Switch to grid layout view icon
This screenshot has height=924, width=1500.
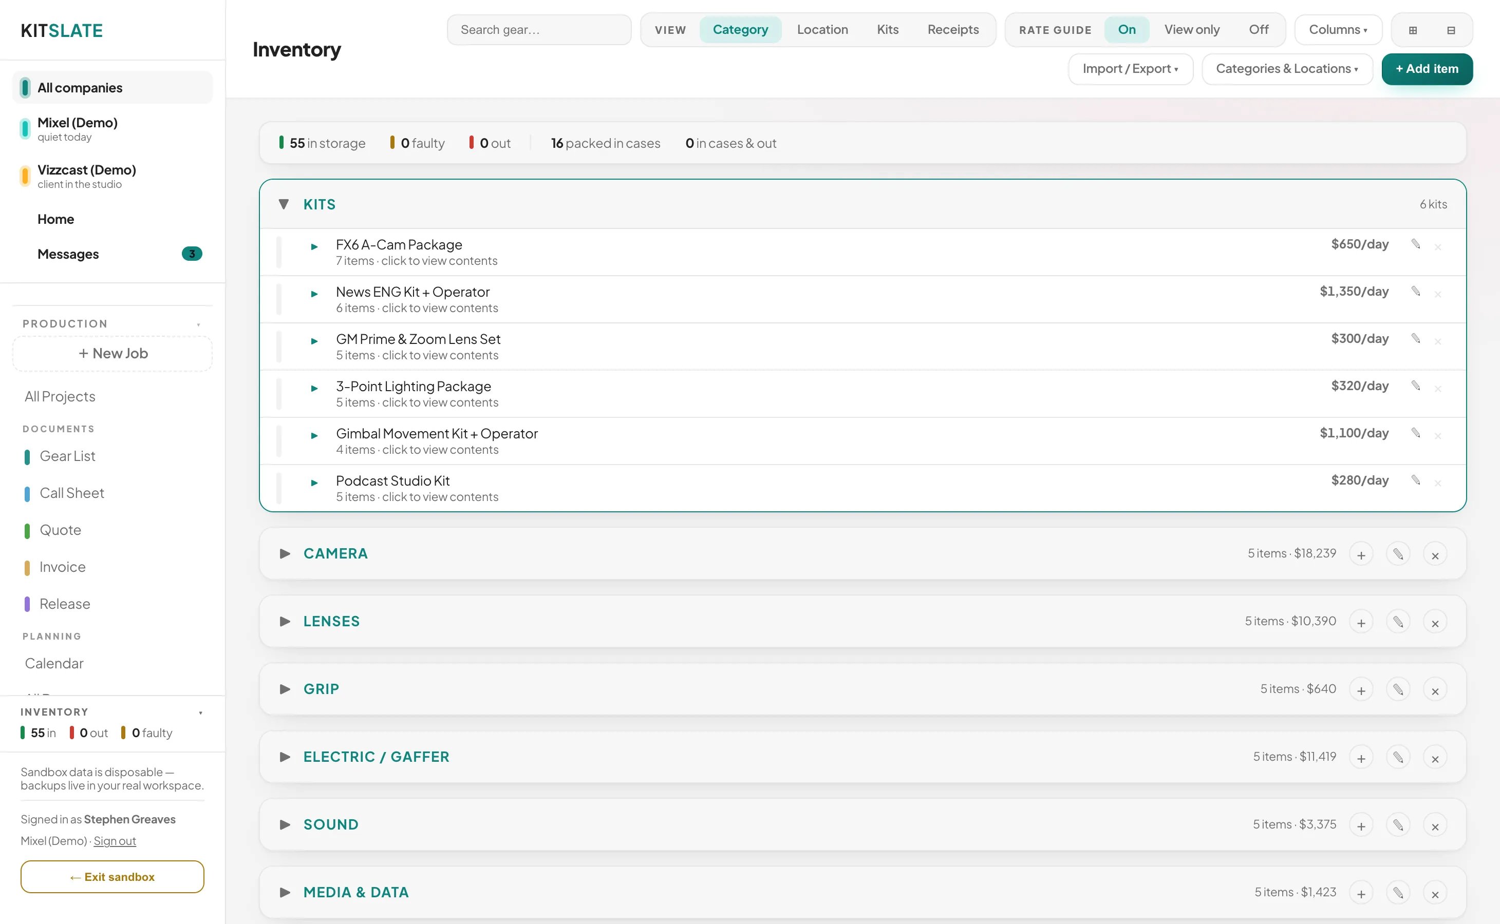(x=1413, y=30)
